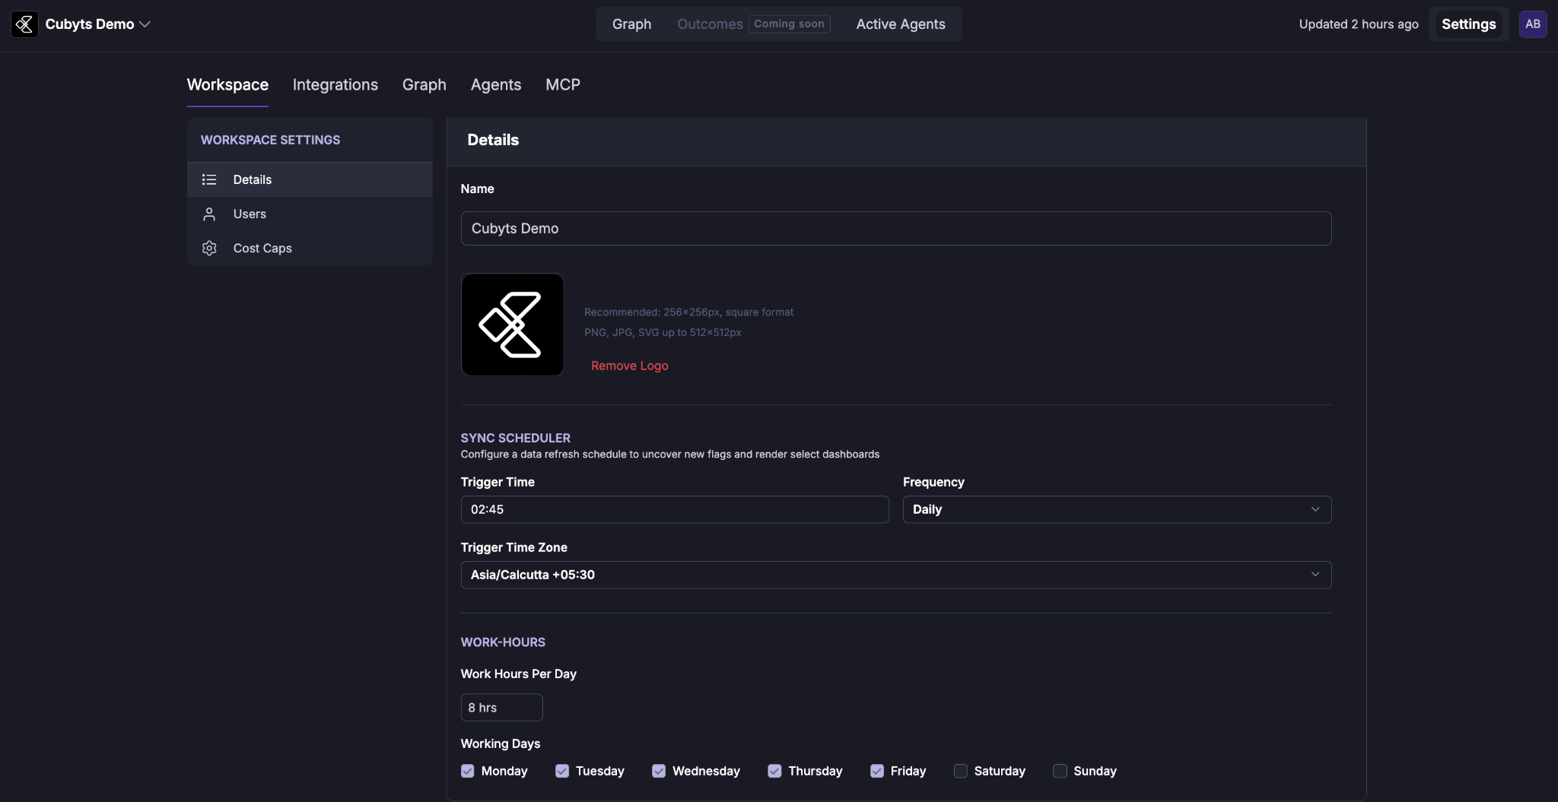Uncheck the Tuesday working day
1558x802 pixels.
click(562, 771)
